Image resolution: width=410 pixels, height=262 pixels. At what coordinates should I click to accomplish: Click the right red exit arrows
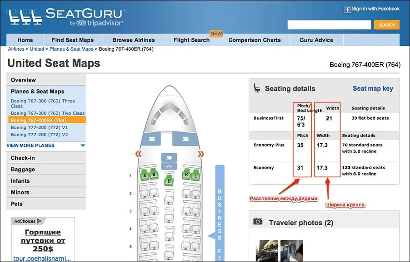click(200, 155)
